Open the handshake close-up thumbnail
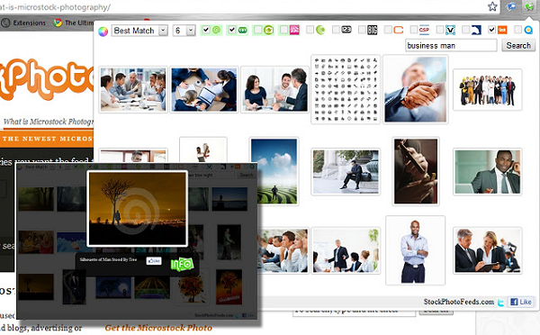540x335 pixels. [415, 89]
